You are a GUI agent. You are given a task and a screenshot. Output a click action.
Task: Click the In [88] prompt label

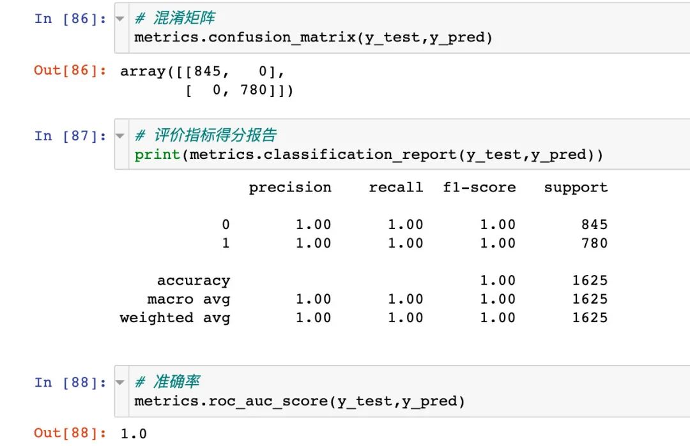coord(70,383)
